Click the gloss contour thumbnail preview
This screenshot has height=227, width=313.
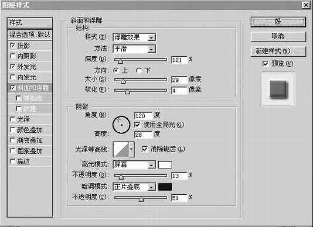click(x=121, y=149)
